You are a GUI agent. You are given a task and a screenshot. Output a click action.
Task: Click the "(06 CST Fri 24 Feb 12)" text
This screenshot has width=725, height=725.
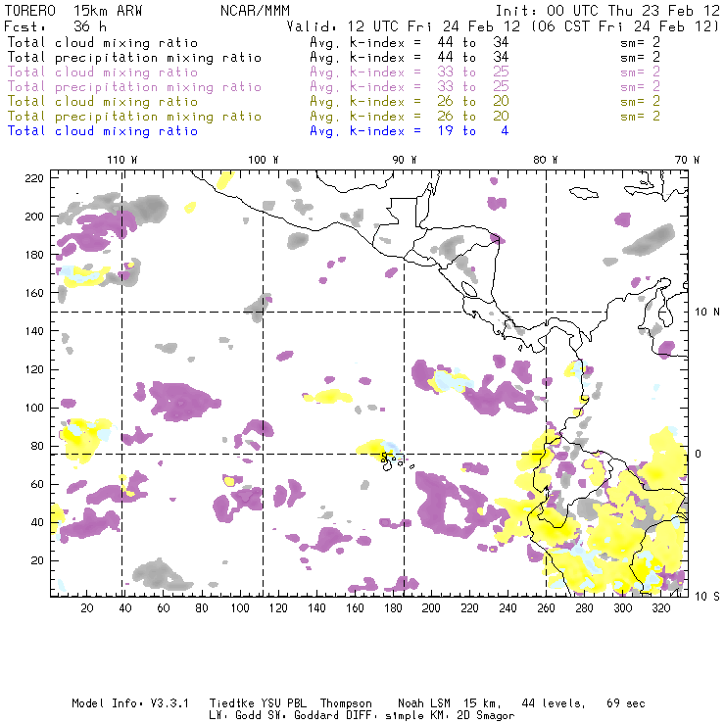625,26
